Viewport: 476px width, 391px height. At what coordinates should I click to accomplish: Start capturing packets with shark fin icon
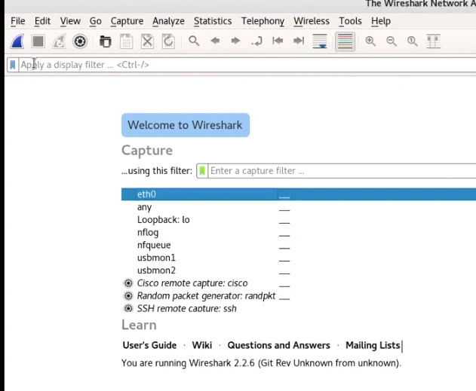pos(17,41)
